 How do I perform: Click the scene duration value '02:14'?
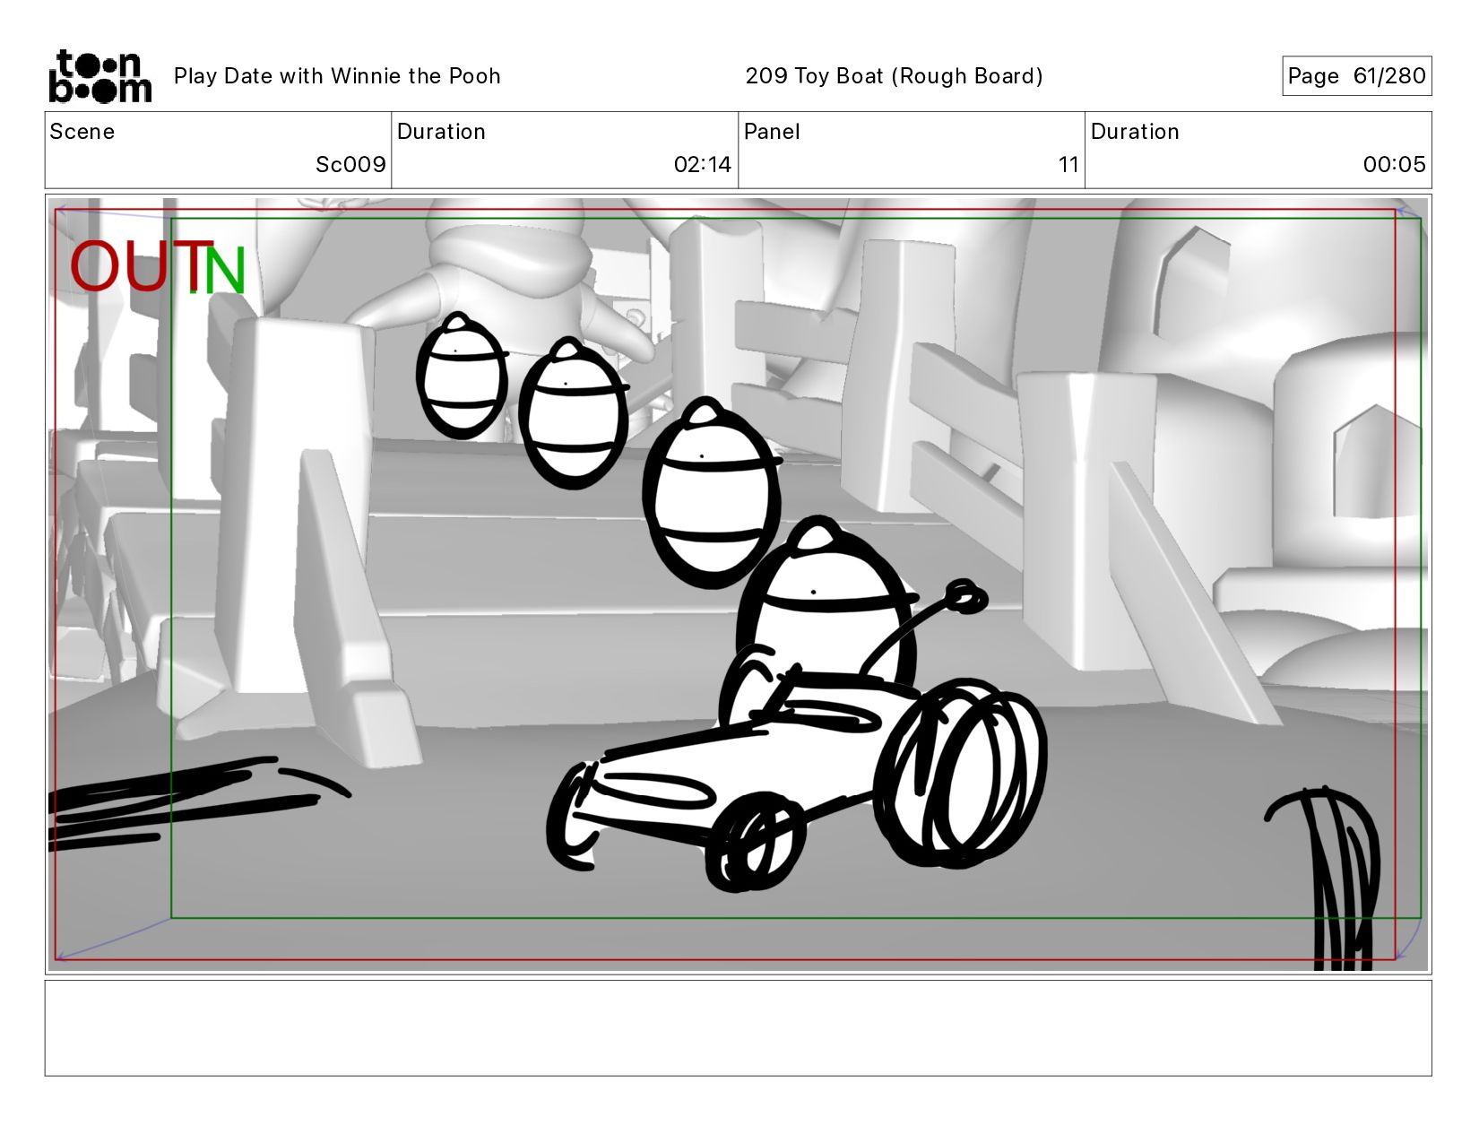(703, 165)
